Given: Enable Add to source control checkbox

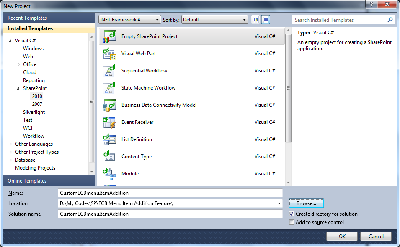Looking at the screenshot, I should pos(292,222).
